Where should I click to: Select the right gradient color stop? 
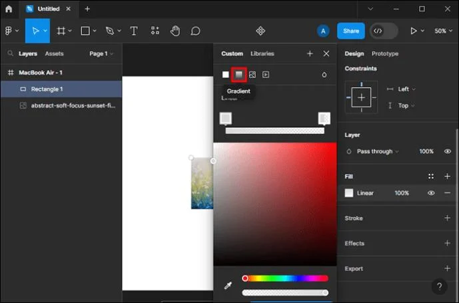324,119
